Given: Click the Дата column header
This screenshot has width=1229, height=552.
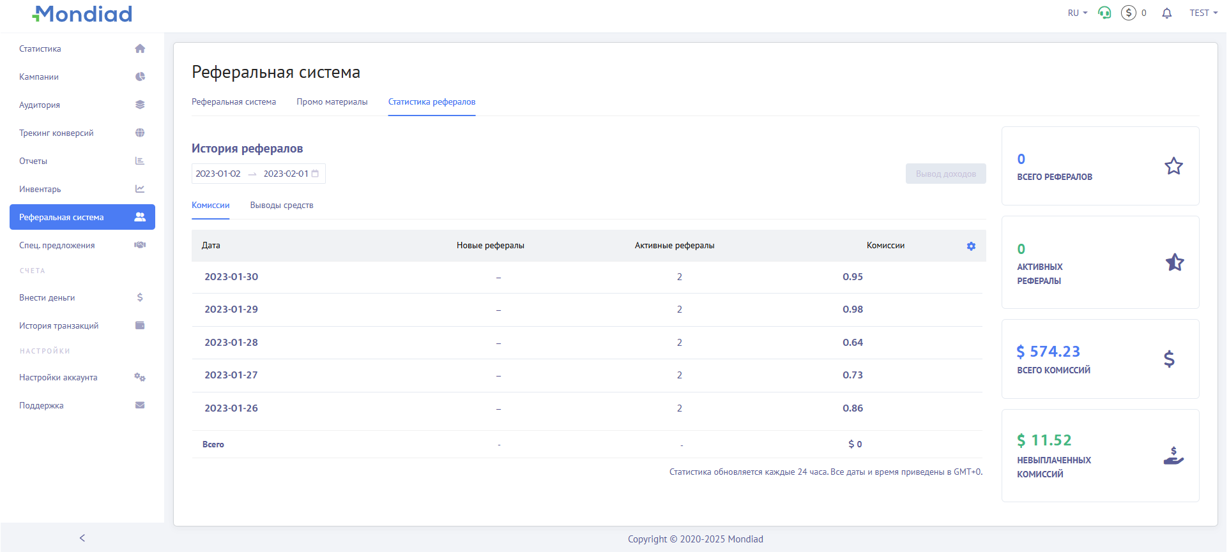Looking at the screenshot, I should [211, 246].
